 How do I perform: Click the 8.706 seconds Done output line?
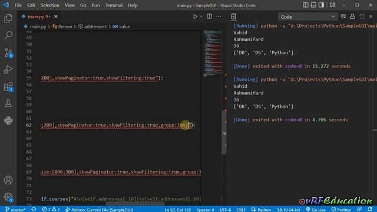click(290, 120)
